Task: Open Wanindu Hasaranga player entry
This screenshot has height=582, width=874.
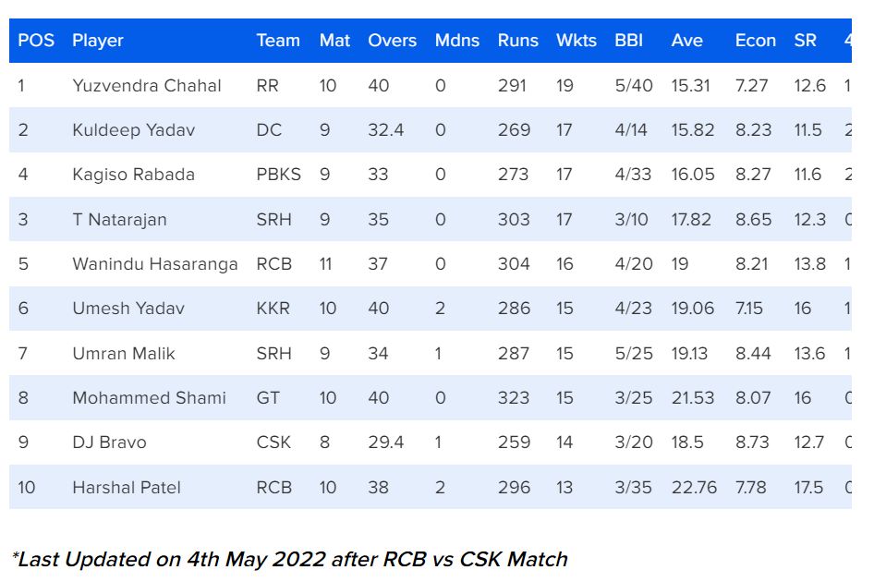Action: coord(155,264)
